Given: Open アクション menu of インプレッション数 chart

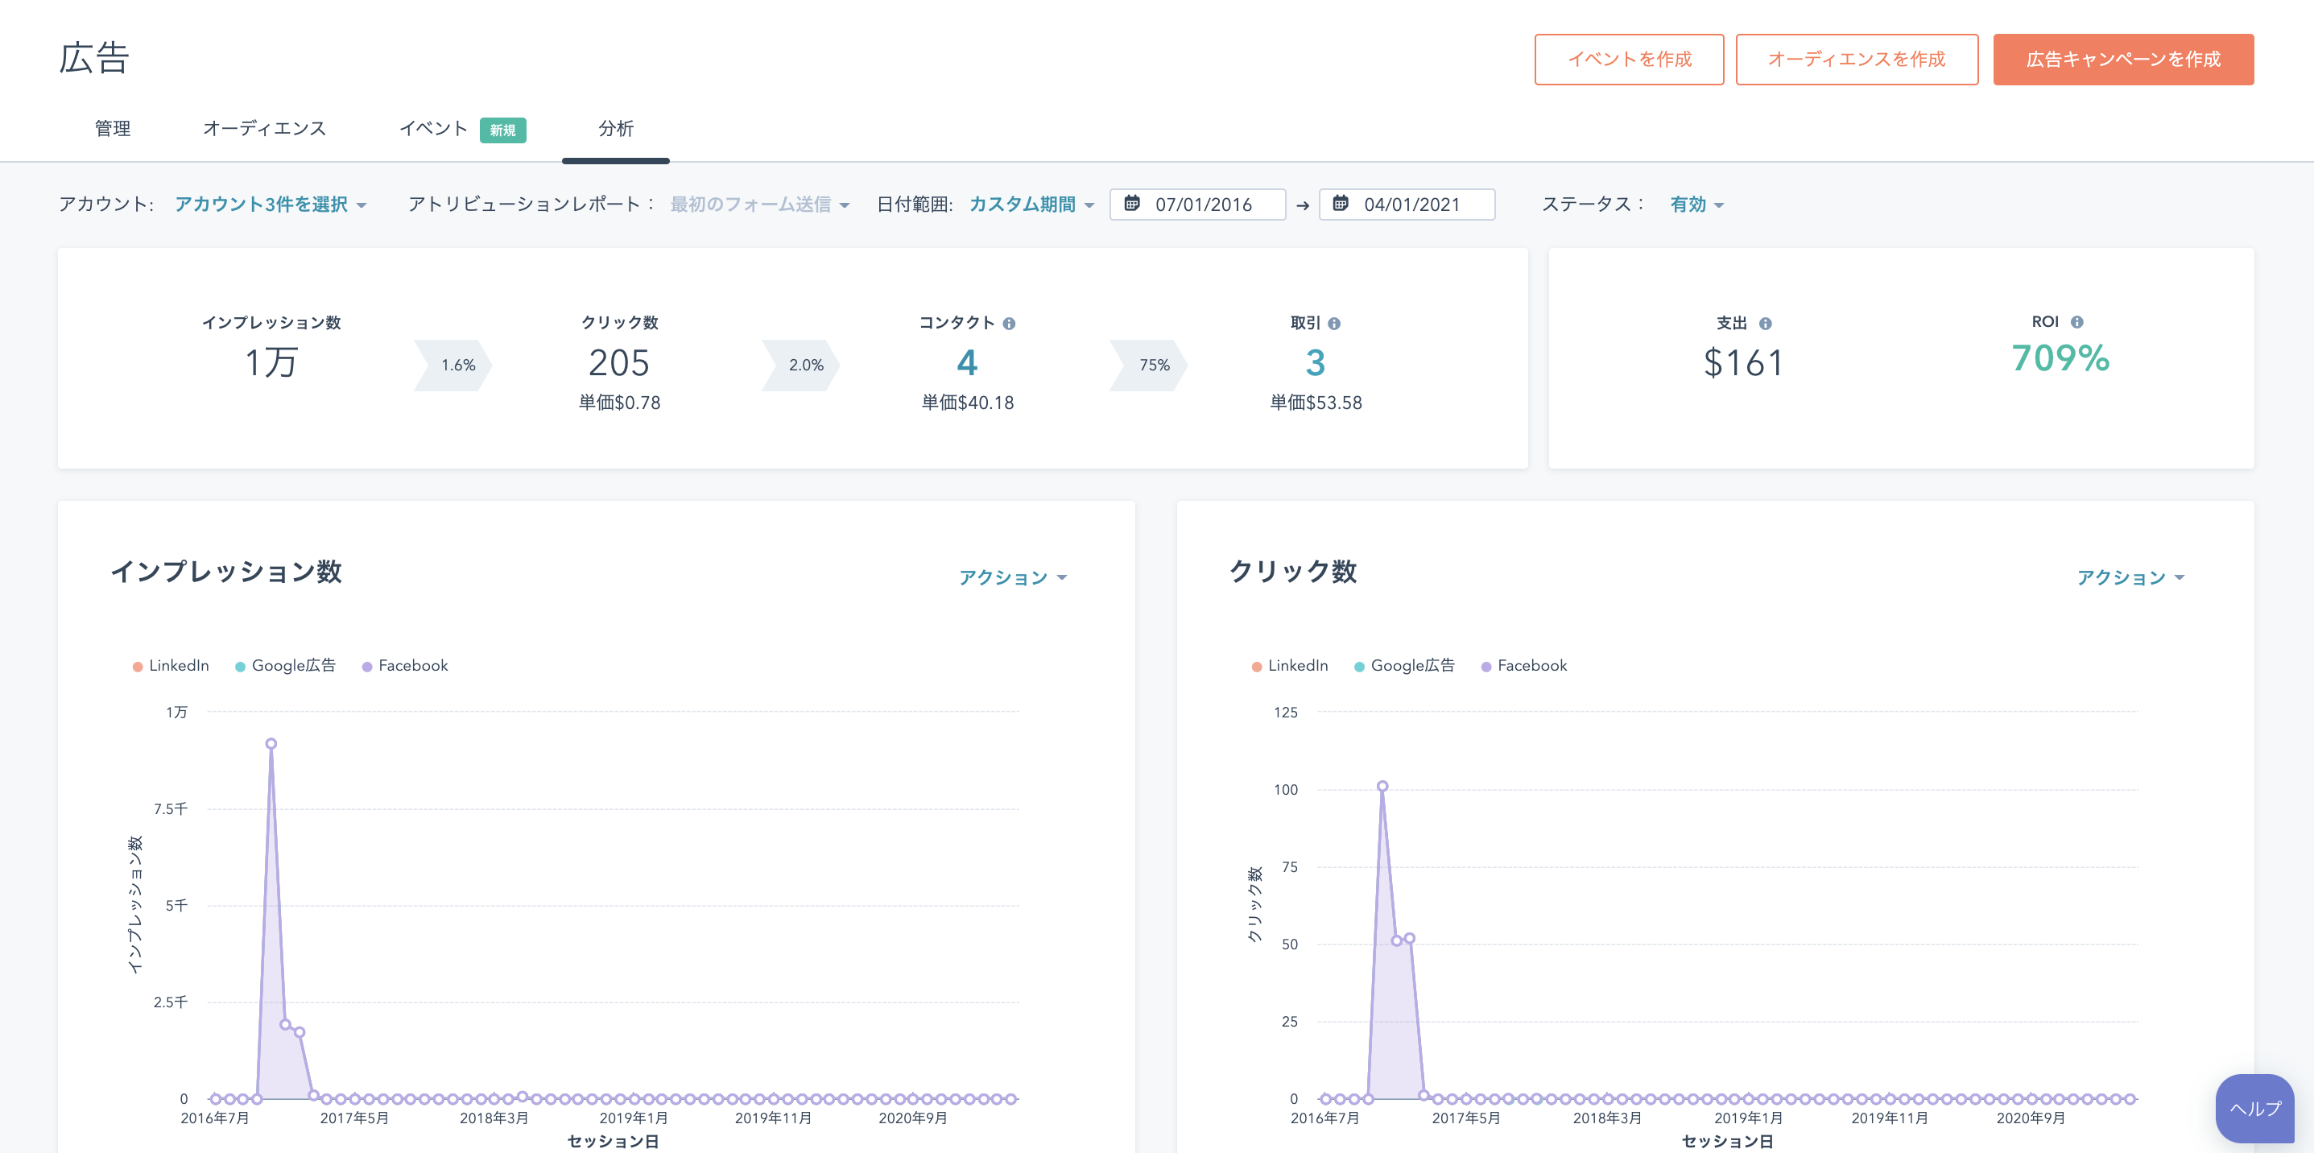Looking at the screenshot, I should 1012,577.
